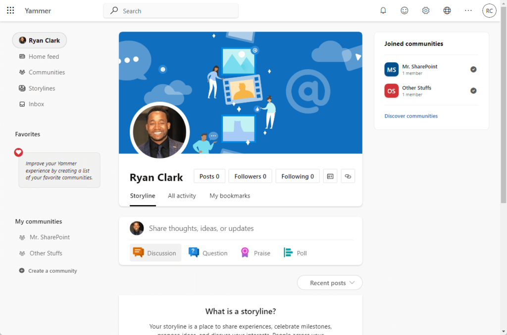Toggle joined checkmark for Other Stuffs

click(x=473, y=91)
